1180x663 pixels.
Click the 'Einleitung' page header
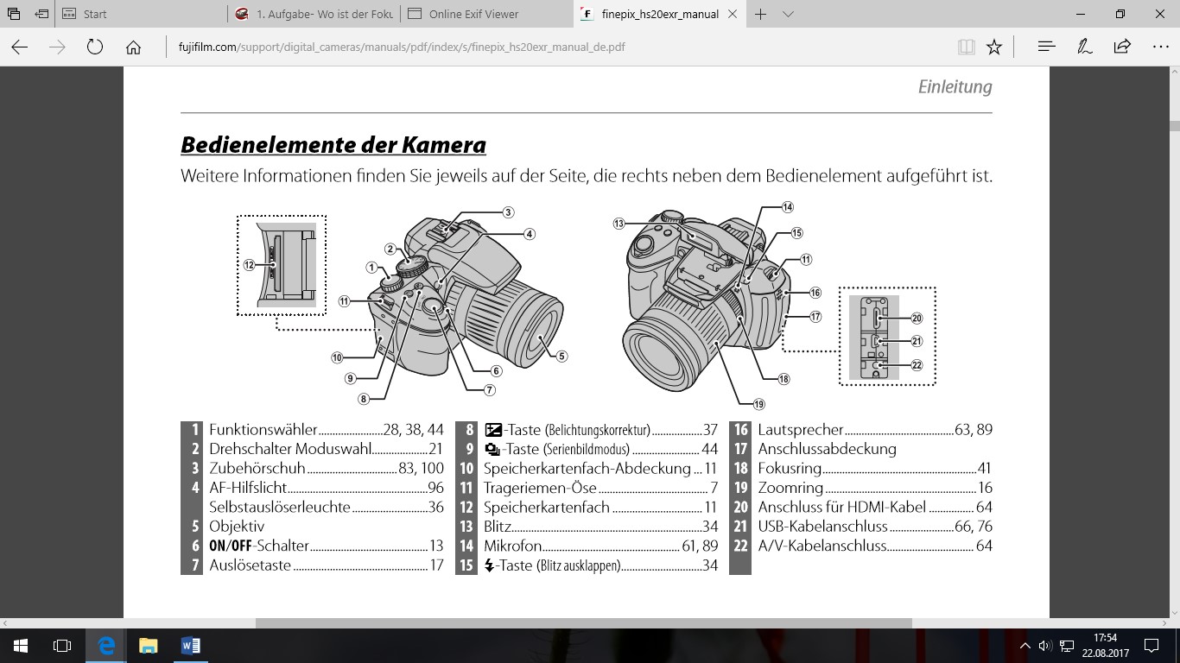pyautogui.click(x=955, y=86)
